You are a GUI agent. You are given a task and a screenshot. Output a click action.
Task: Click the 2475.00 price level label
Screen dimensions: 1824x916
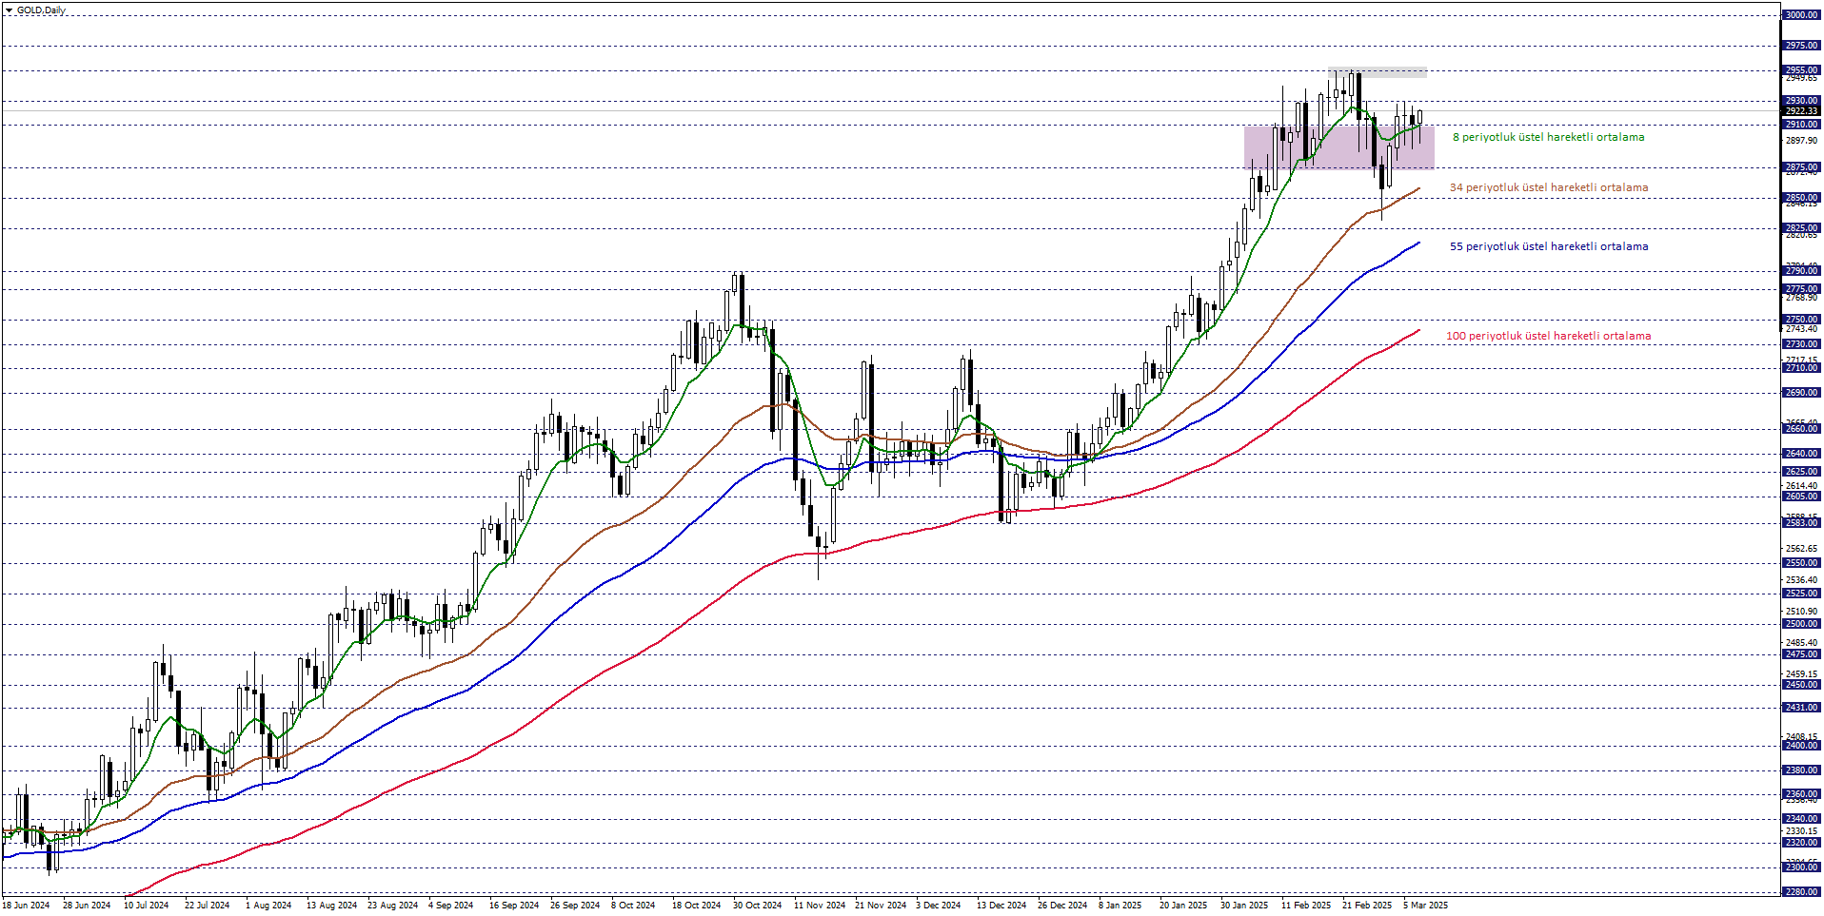point(1801,654)
